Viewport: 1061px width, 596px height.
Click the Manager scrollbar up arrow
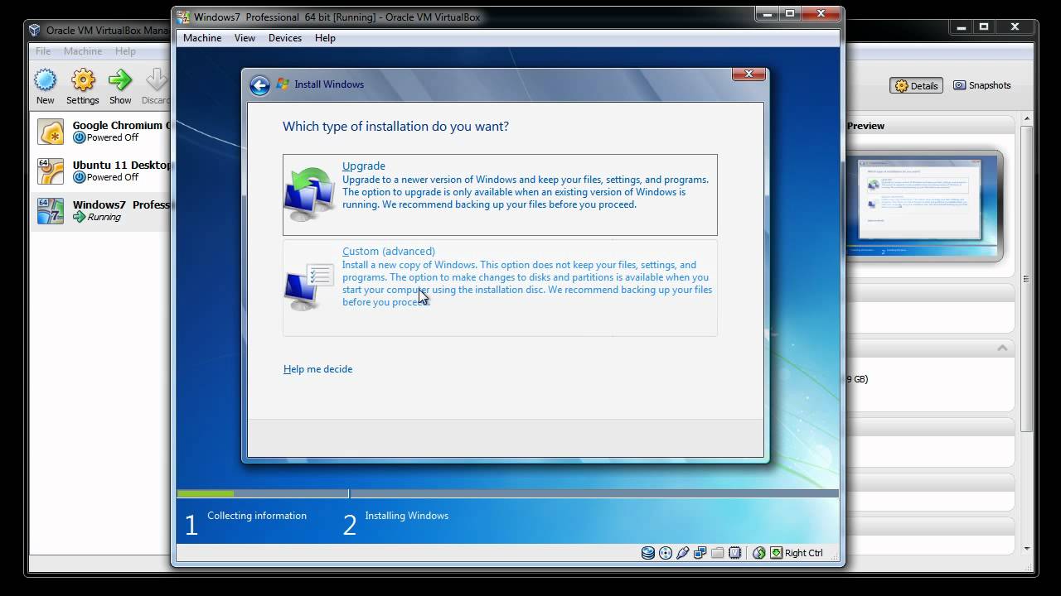(1027, 120)
